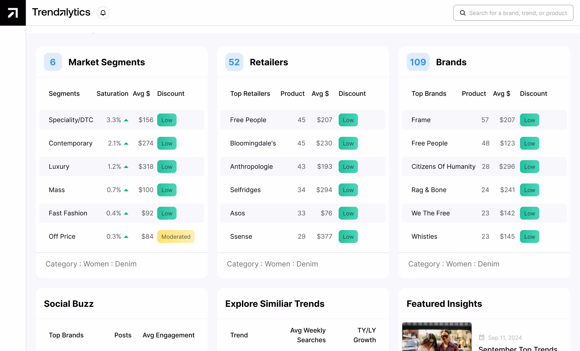Click the search magnifier icon

[463, 13]
